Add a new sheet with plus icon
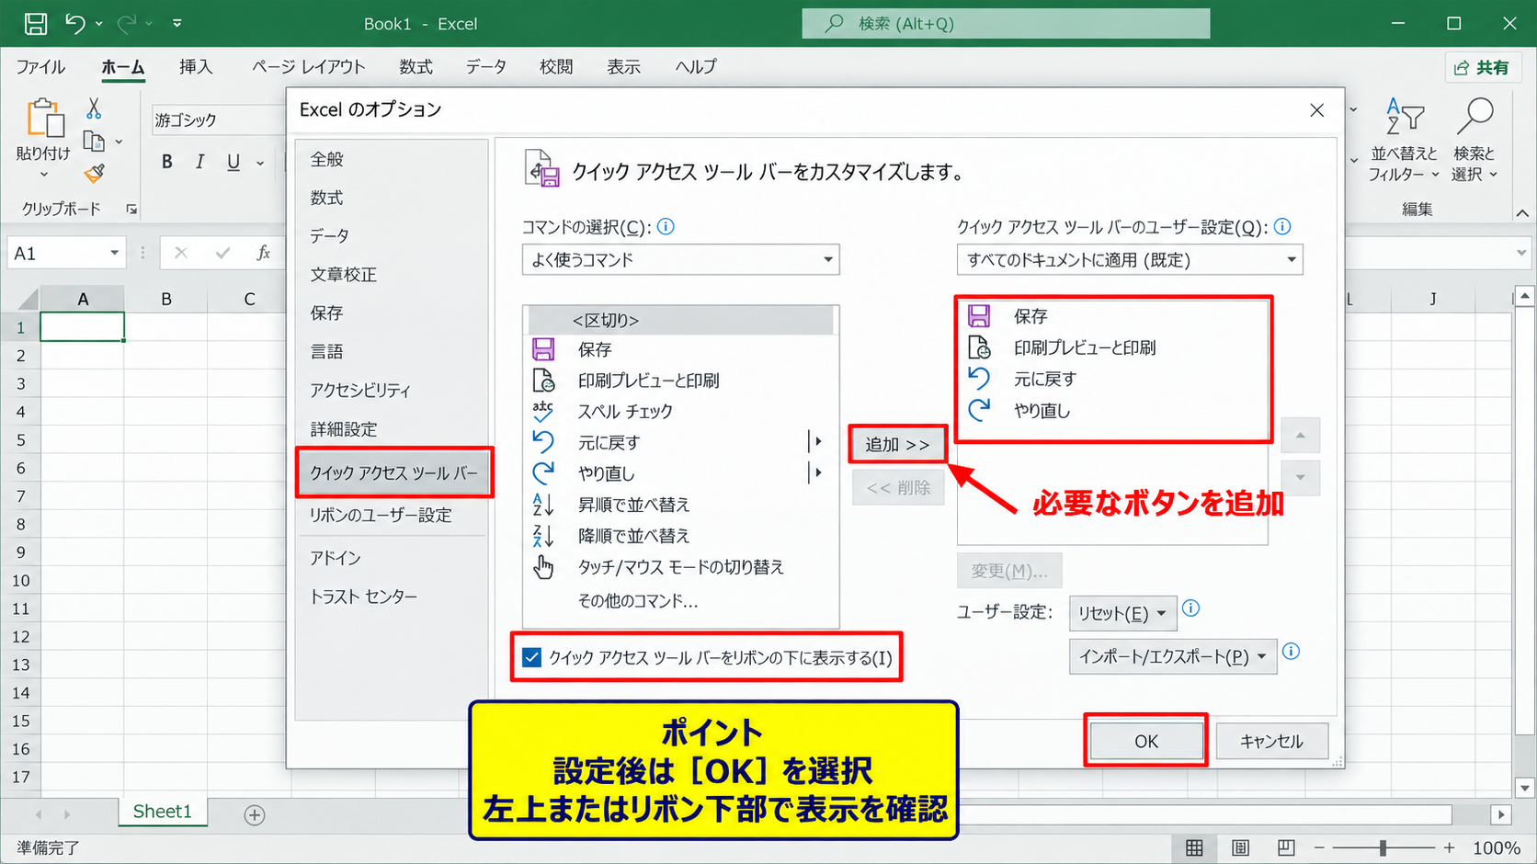1537x864 pixels. (x=255, y=814)
